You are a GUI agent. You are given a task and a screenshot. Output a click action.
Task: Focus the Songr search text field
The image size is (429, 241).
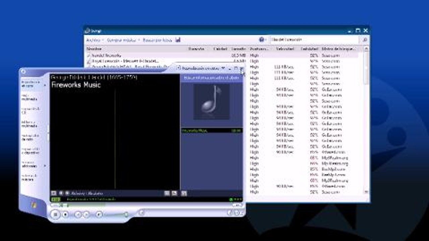pyautogui.click(x=314, y=40)
